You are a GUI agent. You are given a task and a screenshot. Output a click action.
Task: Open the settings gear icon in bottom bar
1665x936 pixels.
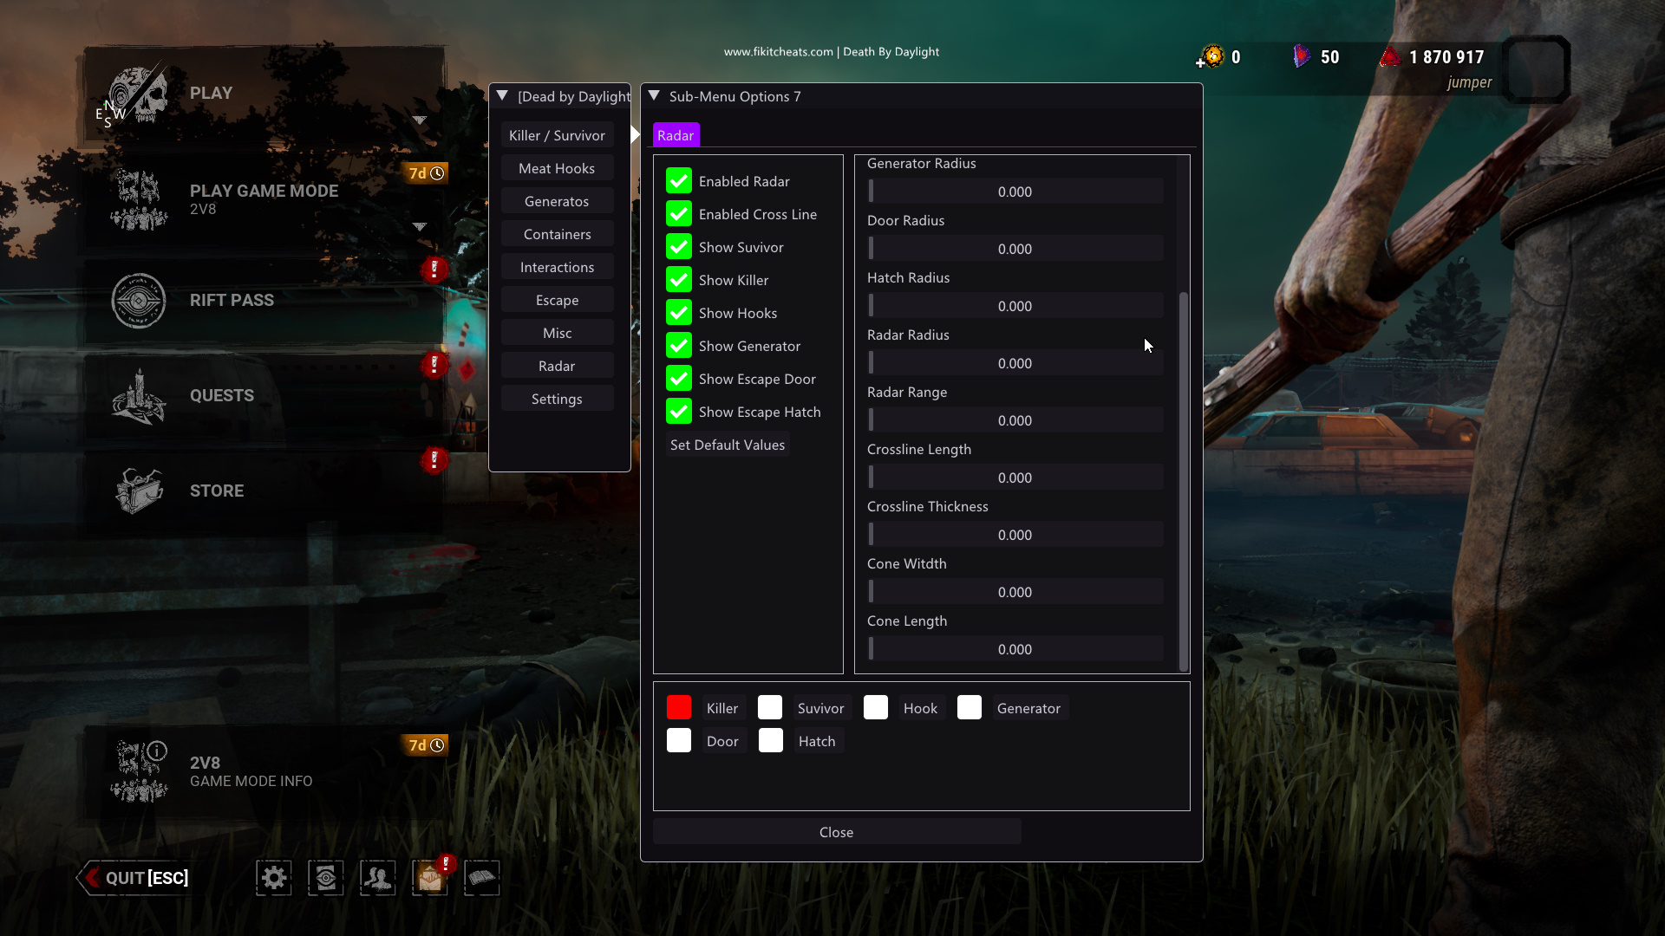click(x=273, y=878)
